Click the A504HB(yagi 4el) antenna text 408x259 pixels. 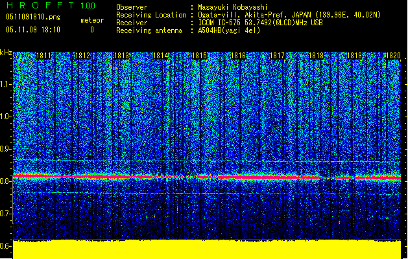(x=229, y=30)
